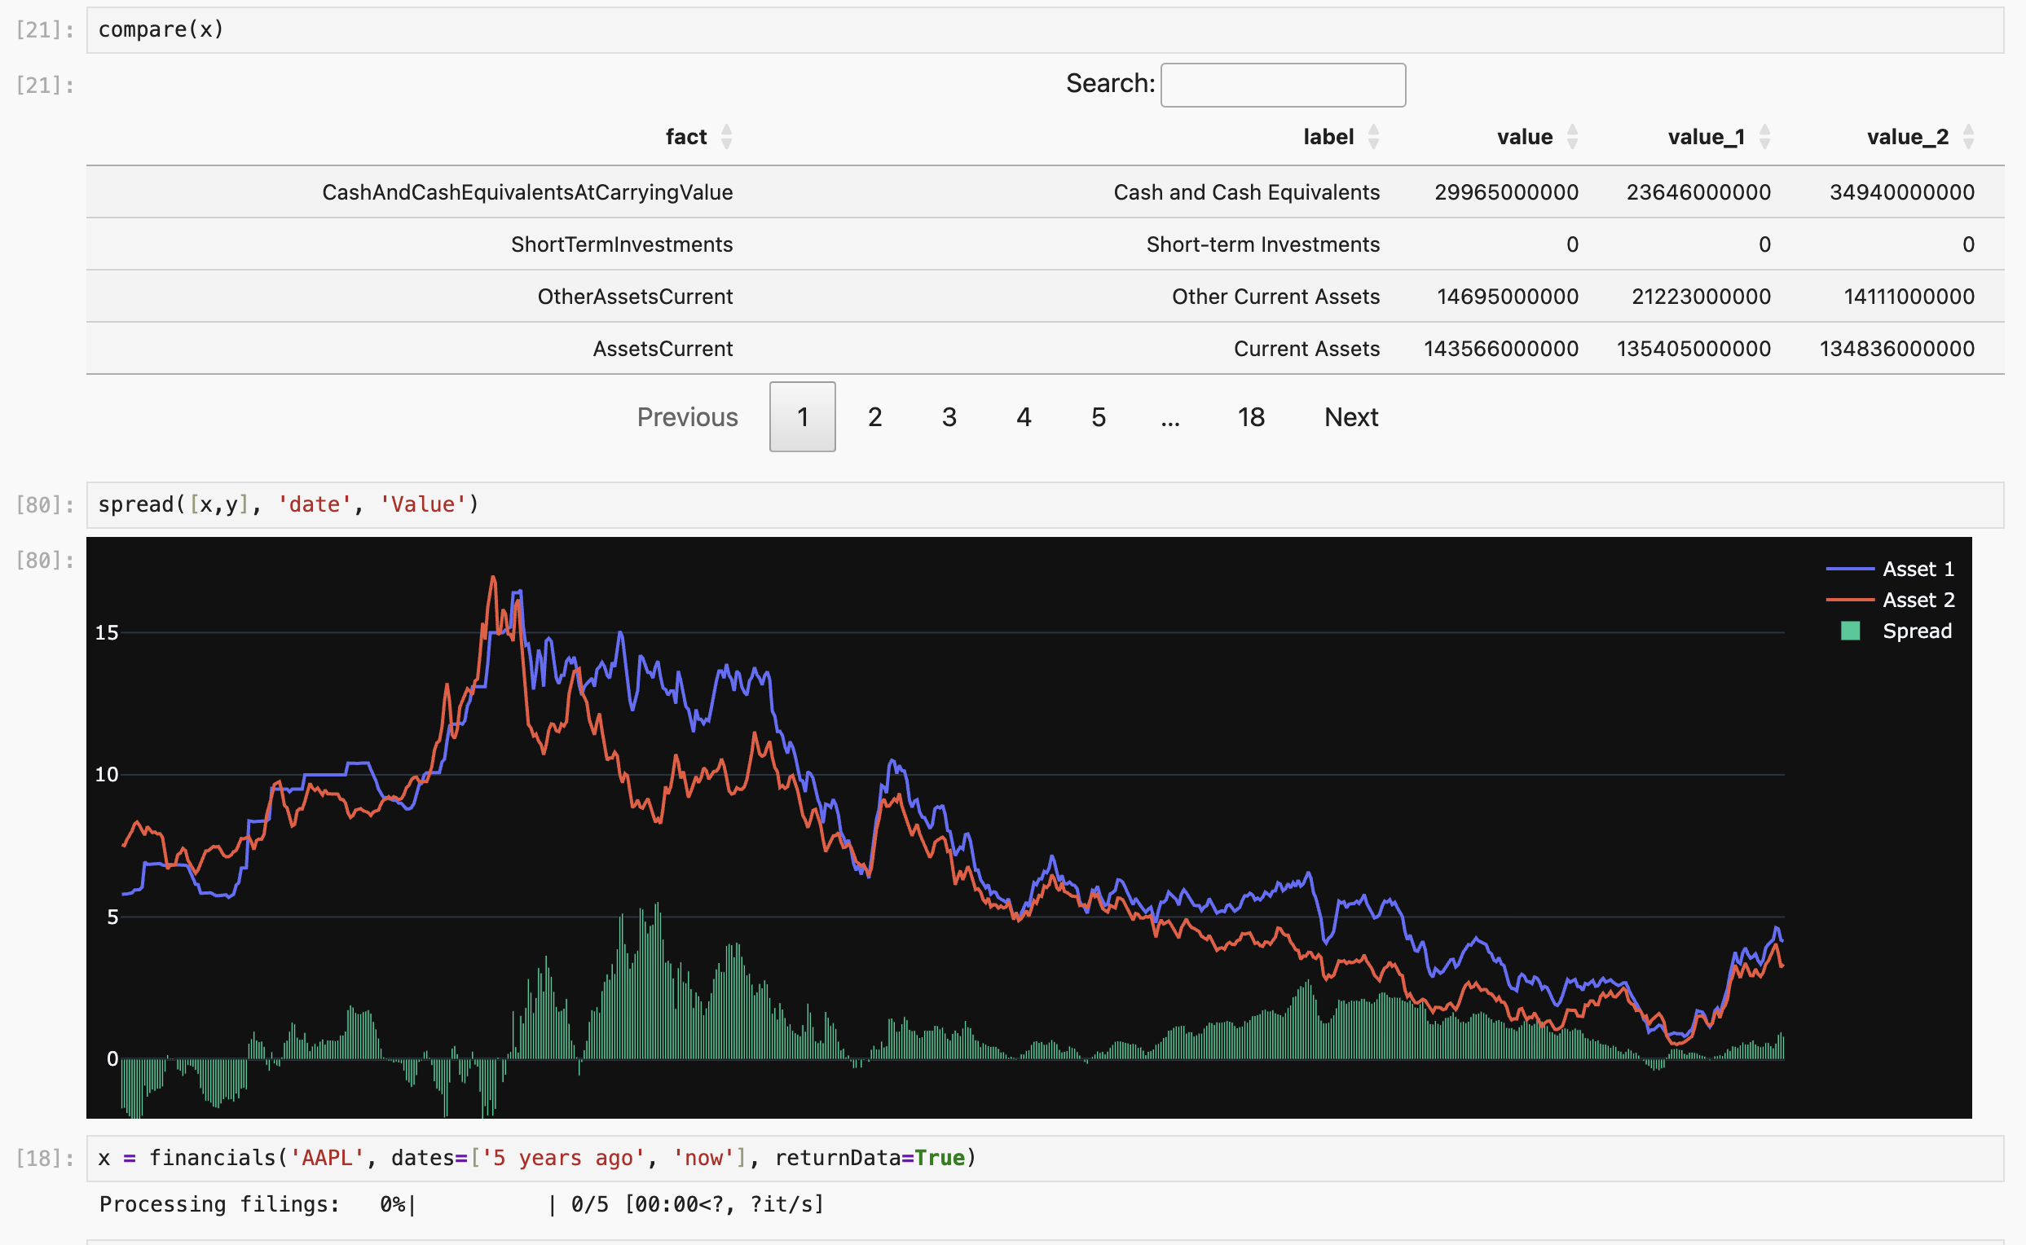Click the y-axis tick label 5

112,917
